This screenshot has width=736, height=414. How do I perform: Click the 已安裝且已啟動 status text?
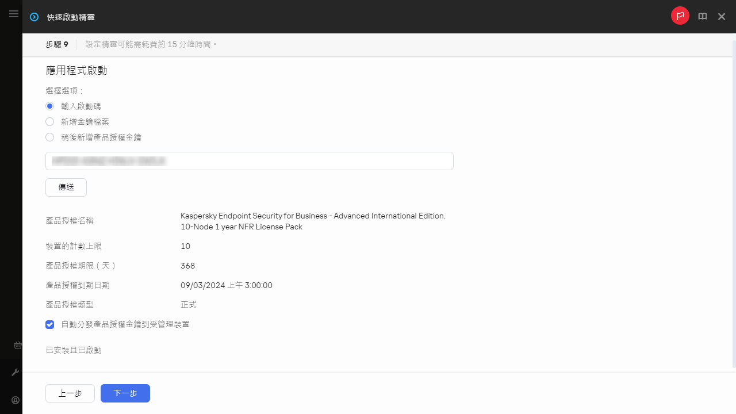pyautogui.click(x=74, y=350)
